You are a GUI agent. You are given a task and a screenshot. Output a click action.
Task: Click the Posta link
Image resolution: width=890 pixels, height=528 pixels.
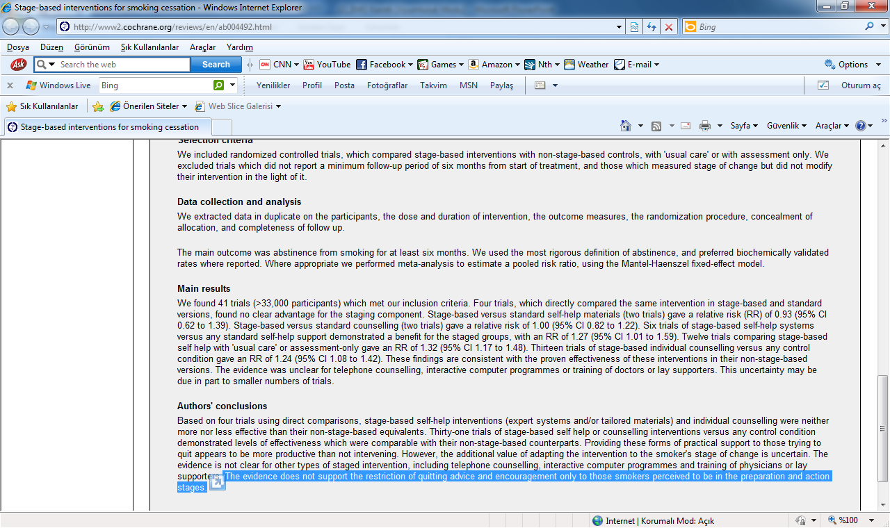[x=344, y=85]
